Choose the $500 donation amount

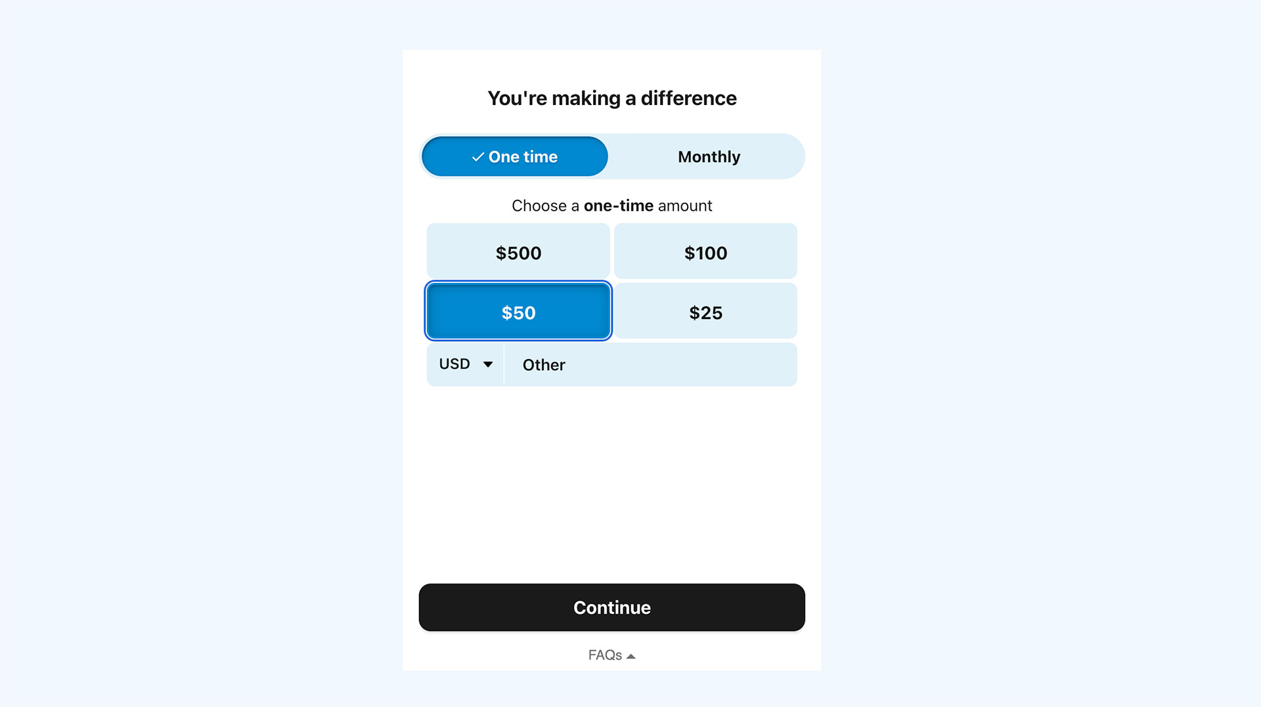(x=518, y=253)
